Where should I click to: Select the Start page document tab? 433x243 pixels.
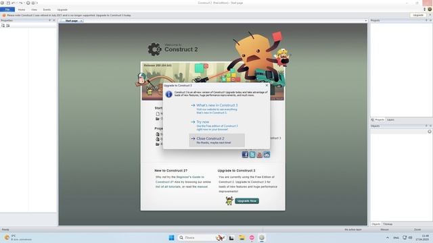[71, 21]
